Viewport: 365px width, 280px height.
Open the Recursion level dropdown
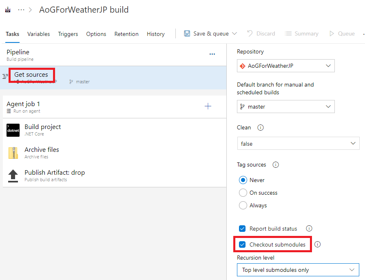coord(298,270)
